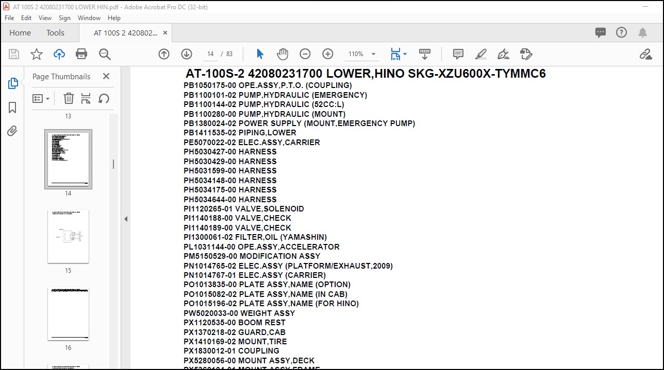This screenshot has height=370, width=664.
Task: Switch to the Home tab
Action: (x=20, y=32)
